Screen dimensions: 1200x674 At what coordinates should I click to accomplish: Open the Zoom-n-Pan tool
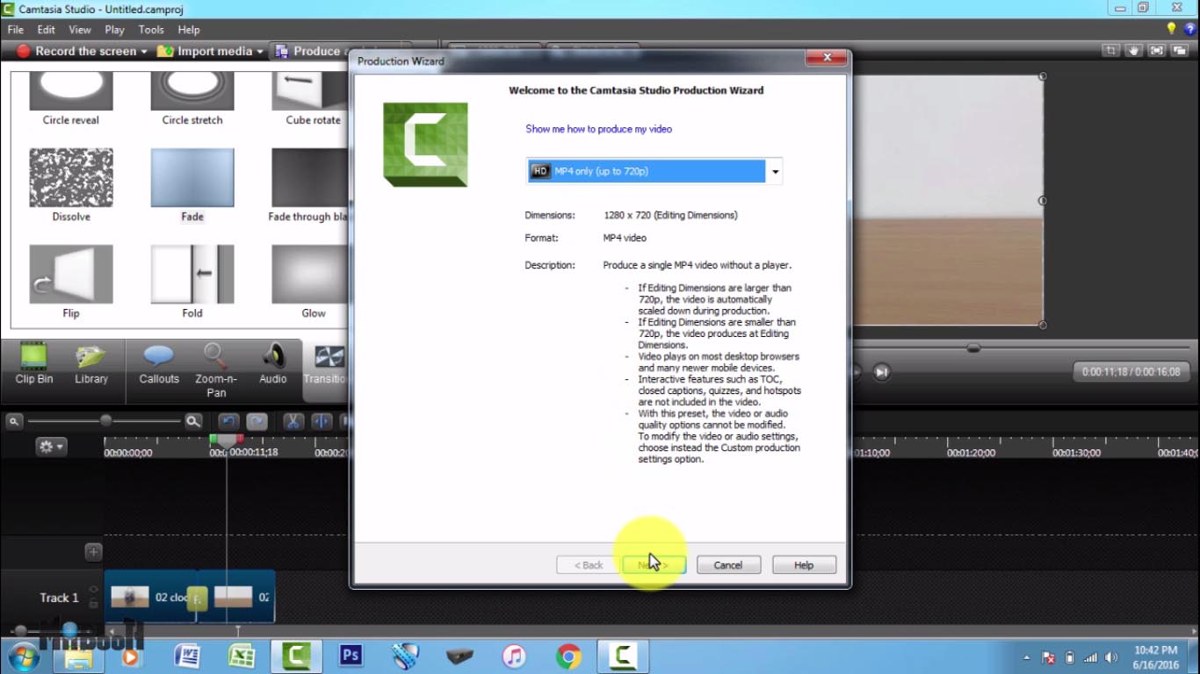click(x=216, y=369)
